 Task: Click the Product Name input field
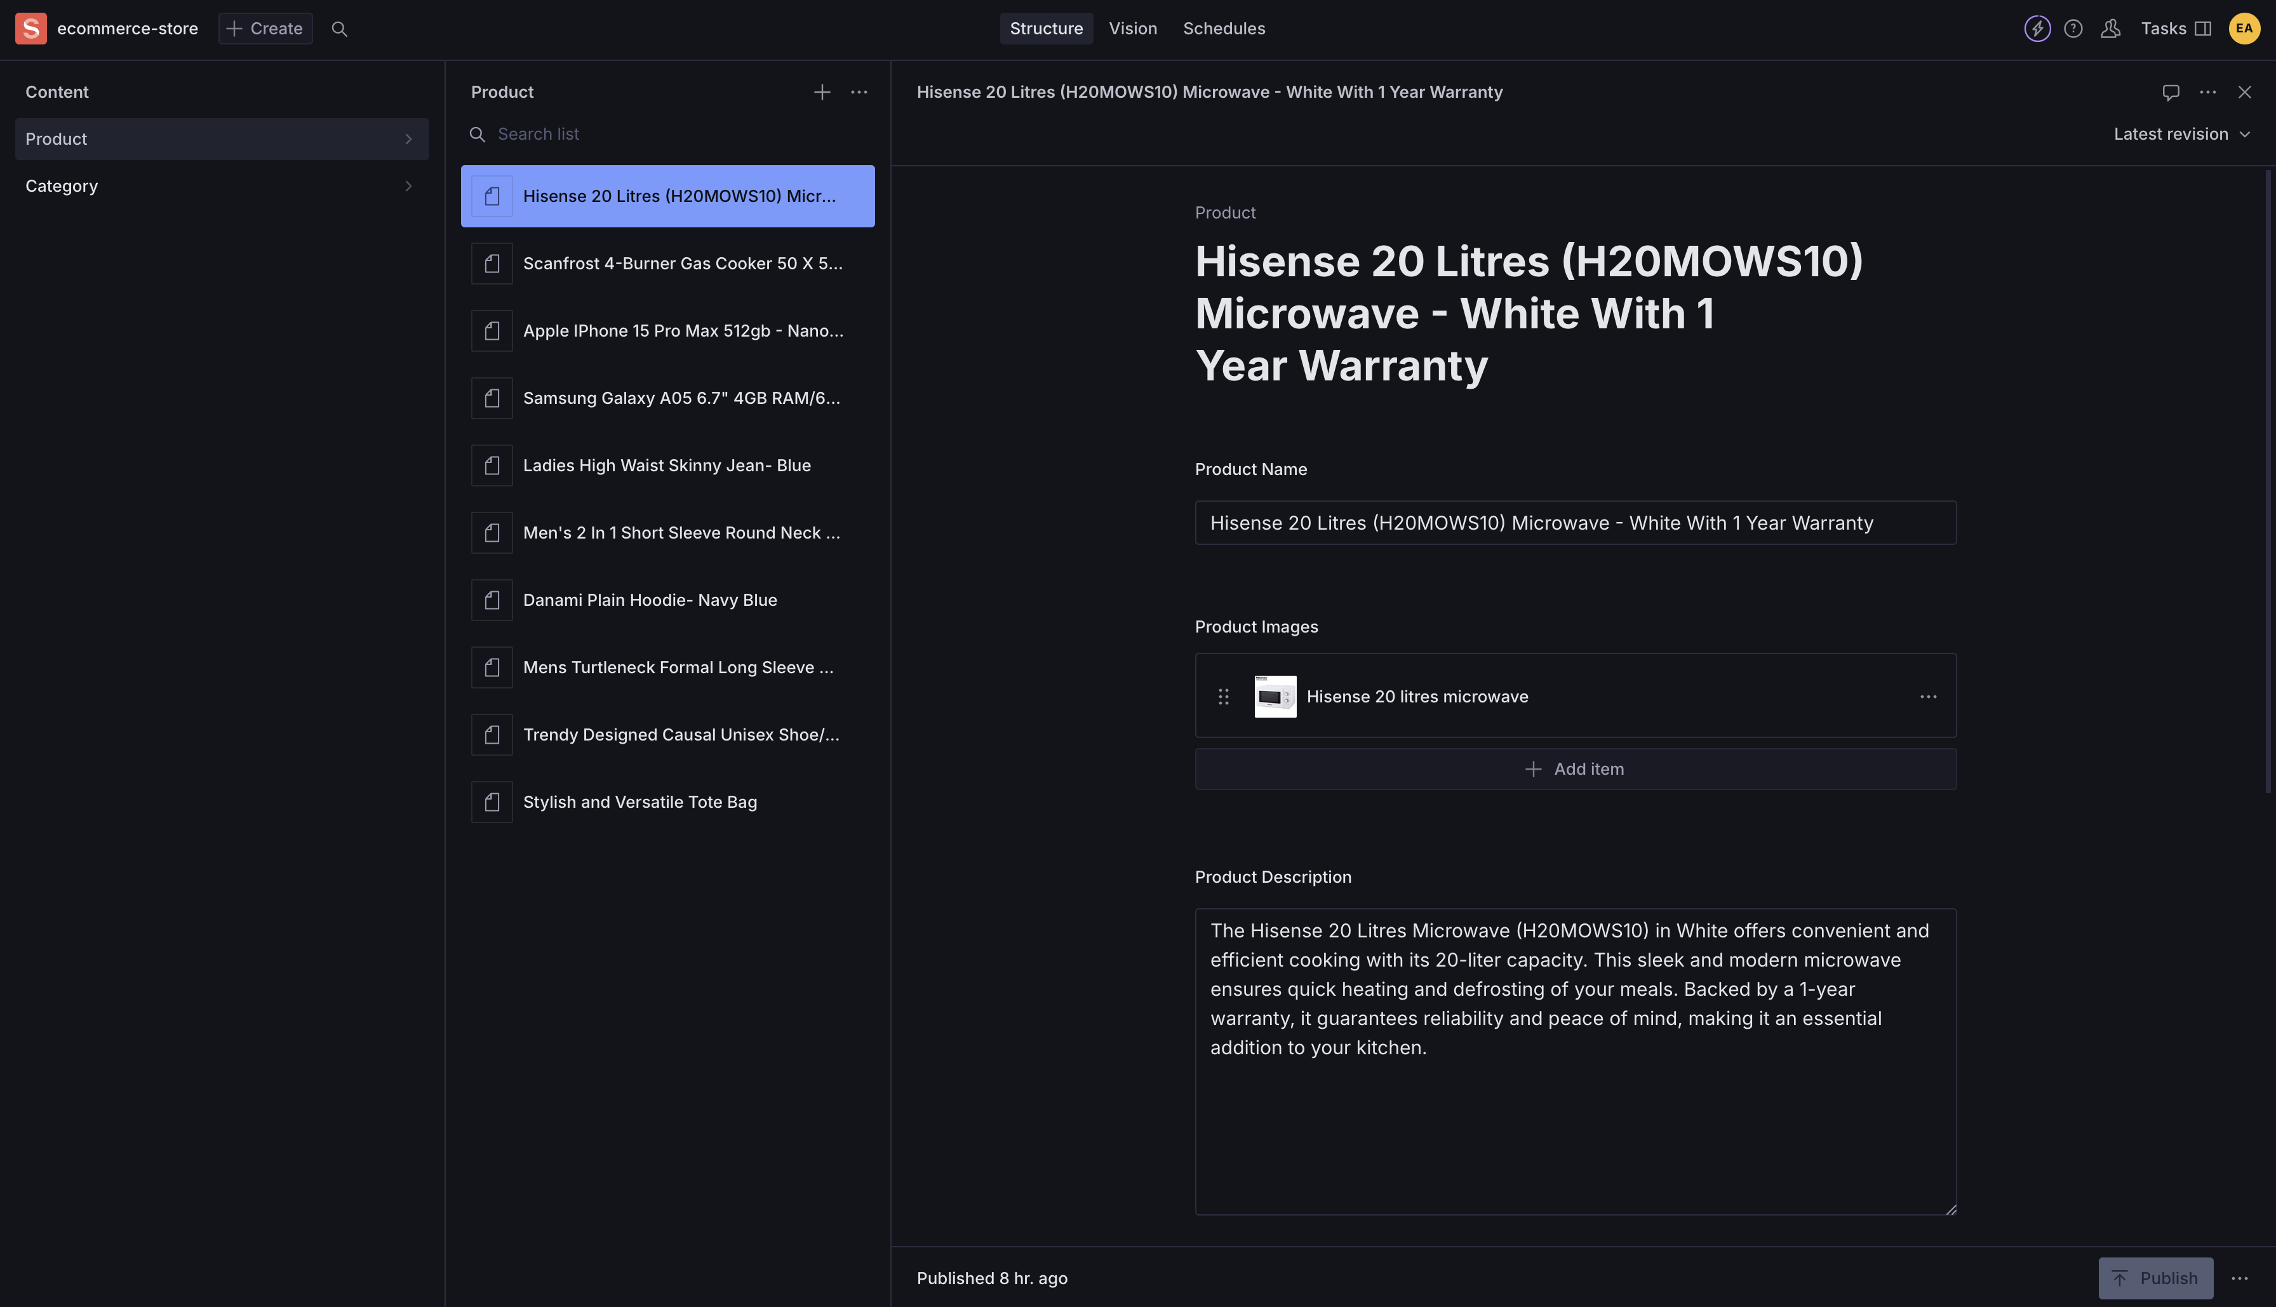click(1575, 523)
